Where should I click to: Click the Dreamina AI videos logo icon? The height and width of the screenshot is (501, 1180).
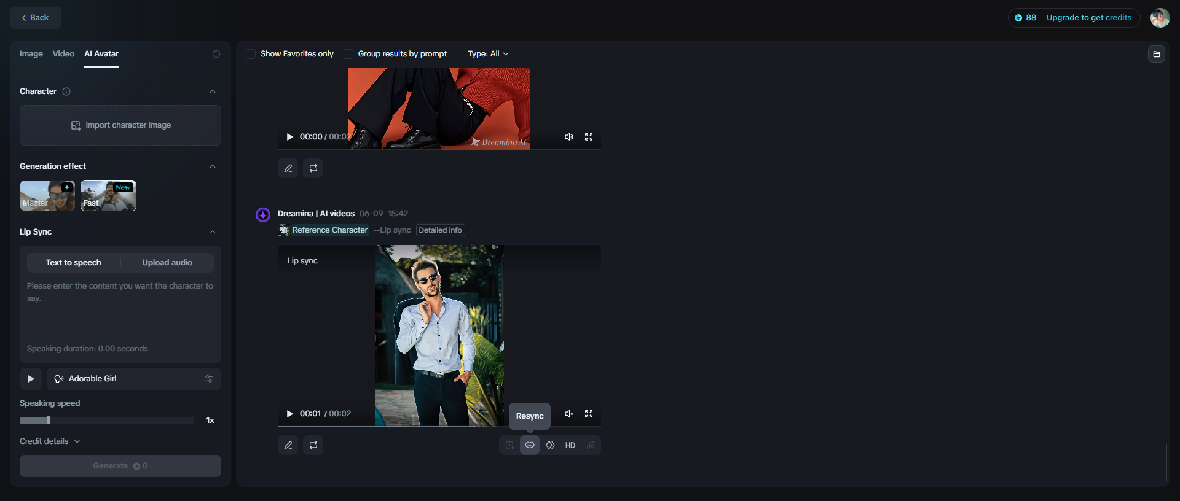[x=263, y=214]
